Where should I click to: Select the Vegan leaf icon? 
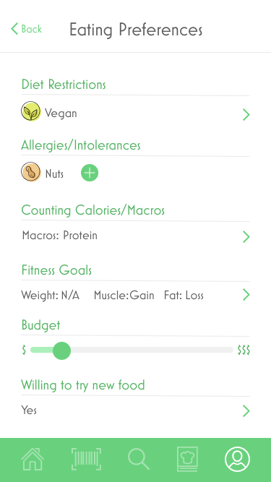(x=31, y=111)
